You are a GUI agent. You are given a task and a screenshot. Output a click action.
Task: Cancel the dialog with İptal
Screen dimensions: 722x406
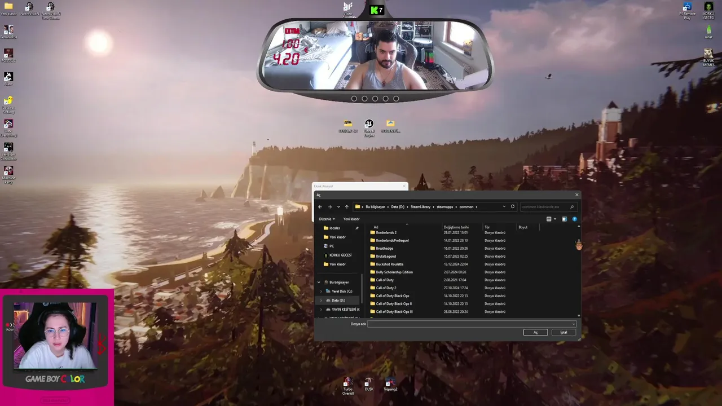(x=563, y=332)
